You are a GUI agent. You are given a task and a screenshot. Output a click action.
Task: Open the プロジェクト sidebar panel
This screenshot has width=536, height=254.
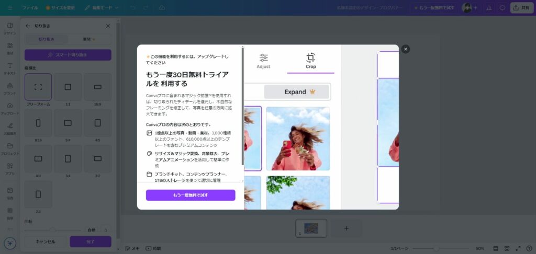pyautogui.click(x=10, y=149)
